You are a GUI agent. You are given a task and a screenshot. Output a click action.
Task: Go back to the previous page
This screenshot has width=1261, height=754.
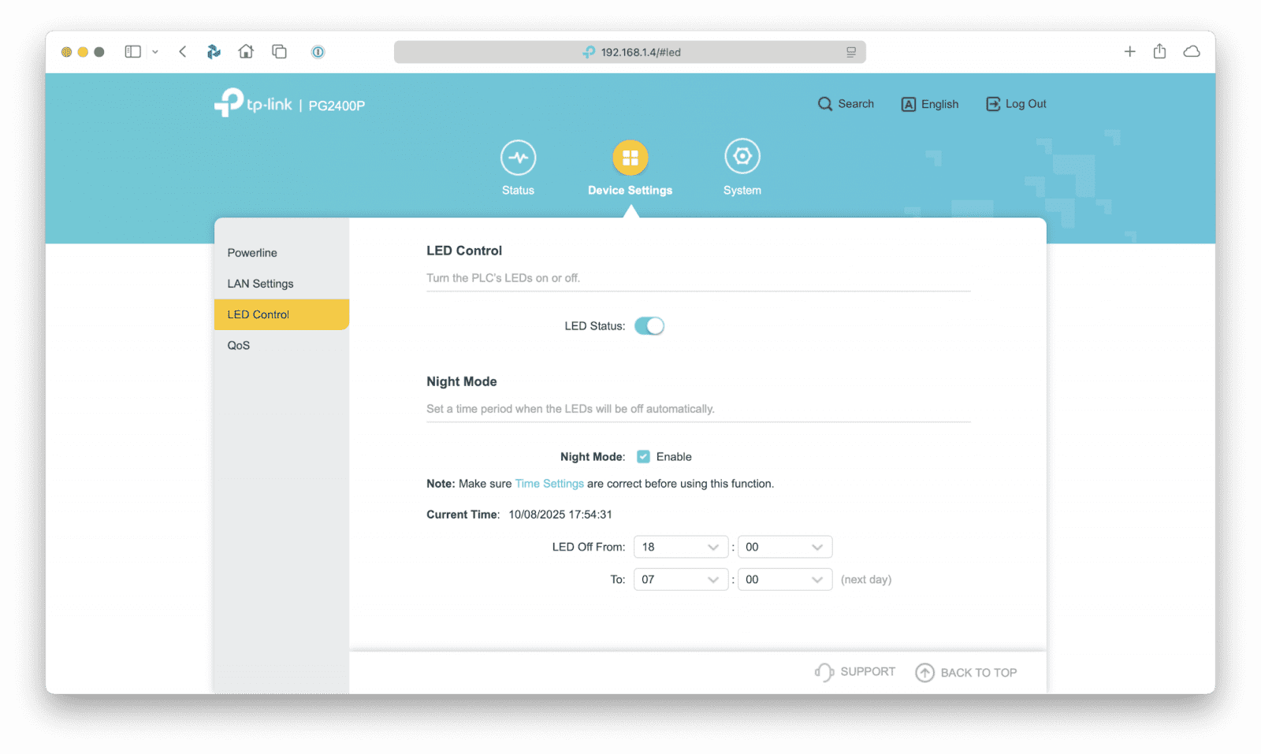pyautogui.click(x=183, y=52)
